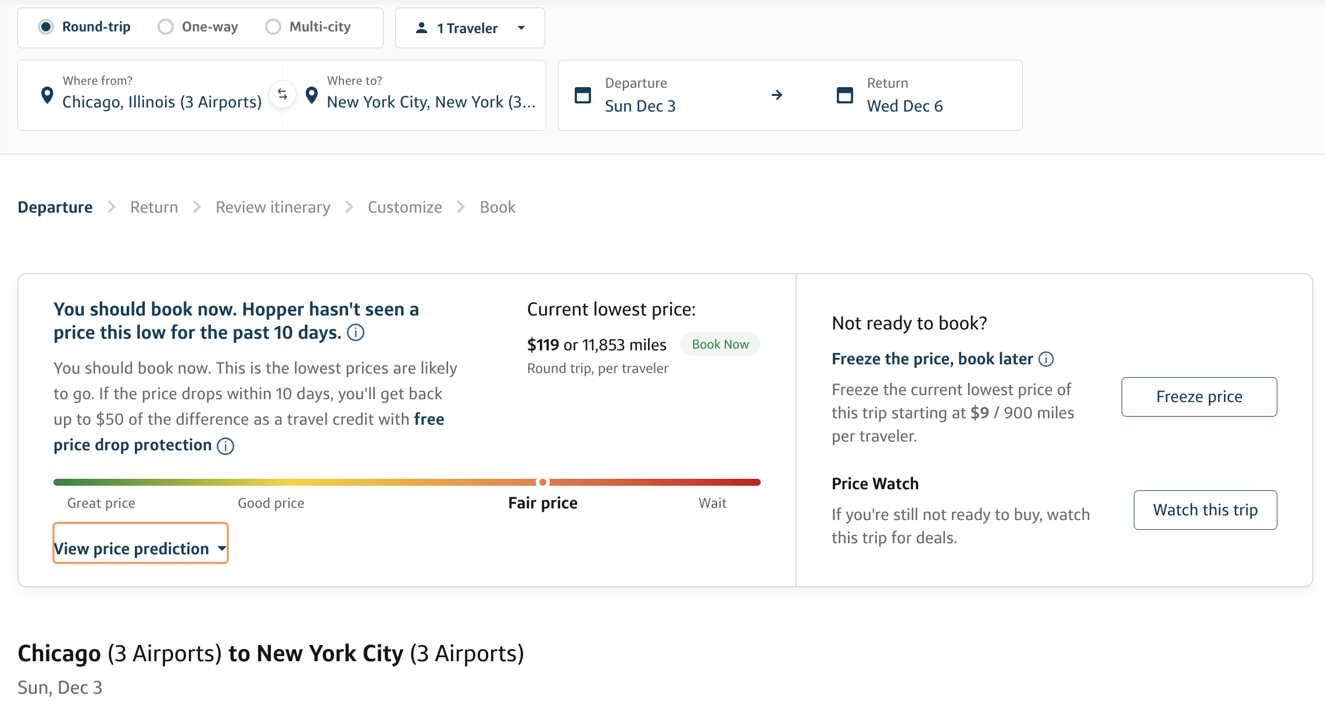The height and width of the screenshot is (717, 1325).
Task: Click the traveler person icon
Action: click(422, 28)
